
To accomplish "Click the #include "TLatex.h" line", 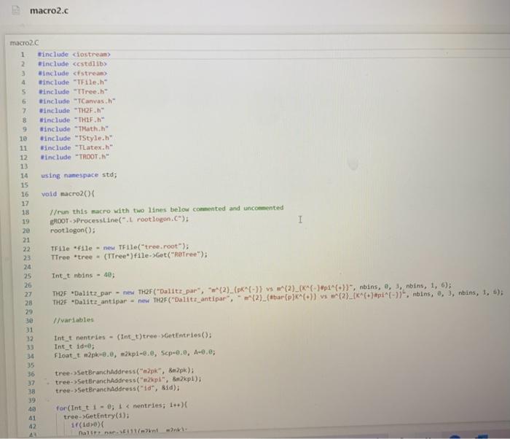I will pyautogui.click(x=76, y=147).
